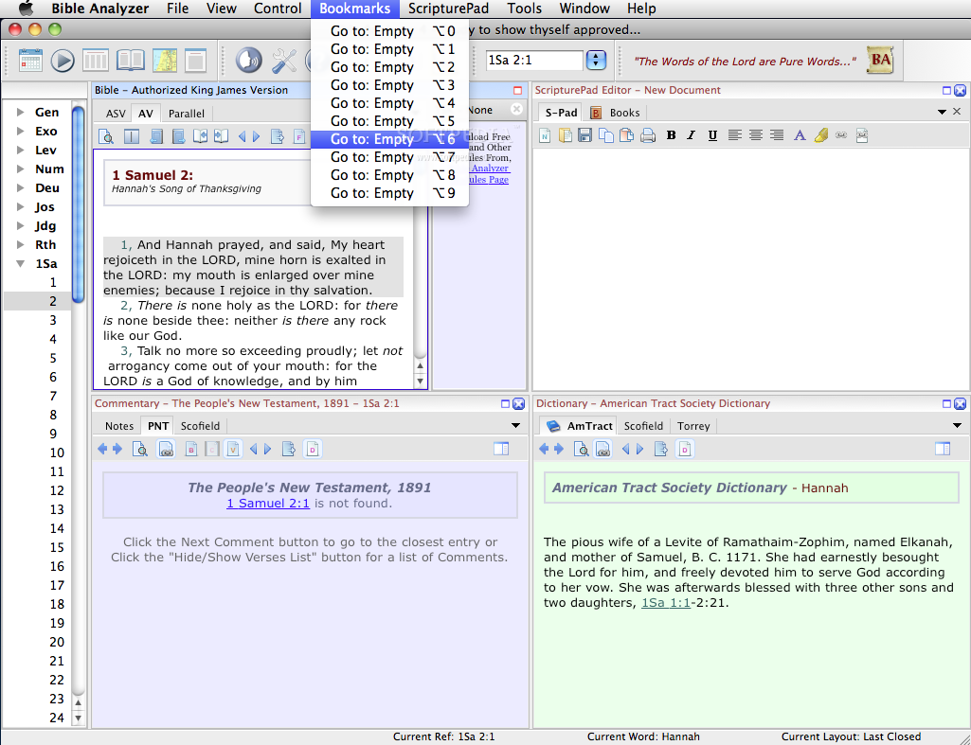This screenshot has width=971, height=745.
Task: Collapse the 1Sa book in tree
Action: 21,263
